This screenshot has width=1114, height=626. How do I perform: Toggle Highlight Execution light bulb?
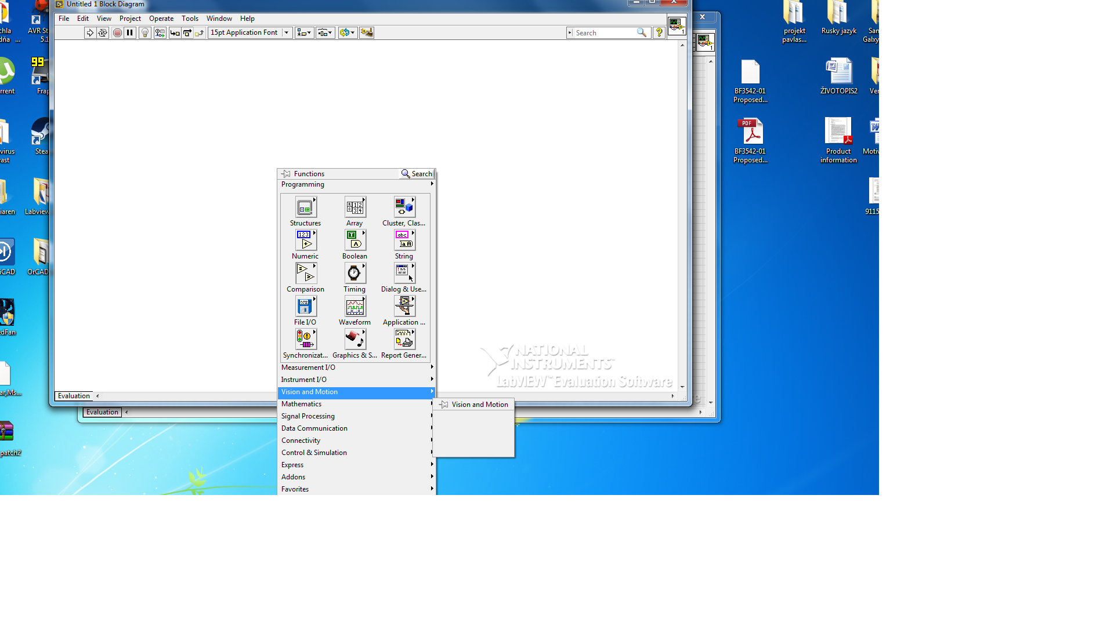[145, 33]
